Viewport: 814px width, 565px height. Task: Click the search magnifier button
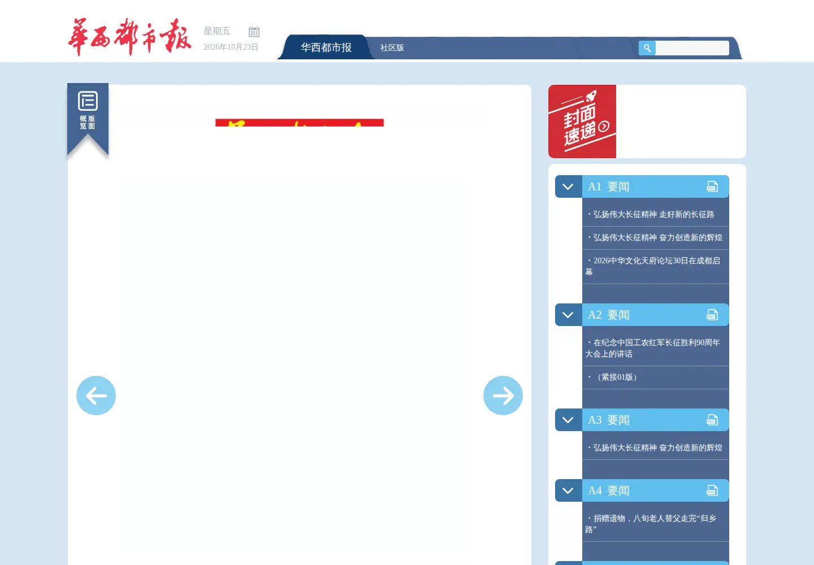(647, 48)
